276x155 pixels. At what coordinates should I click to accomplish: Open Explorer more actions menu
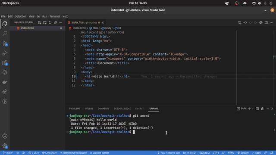(60, 23)
